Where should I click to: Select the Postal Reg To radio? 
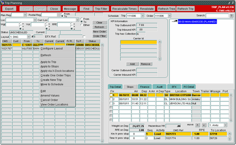(x=62, y=16)
